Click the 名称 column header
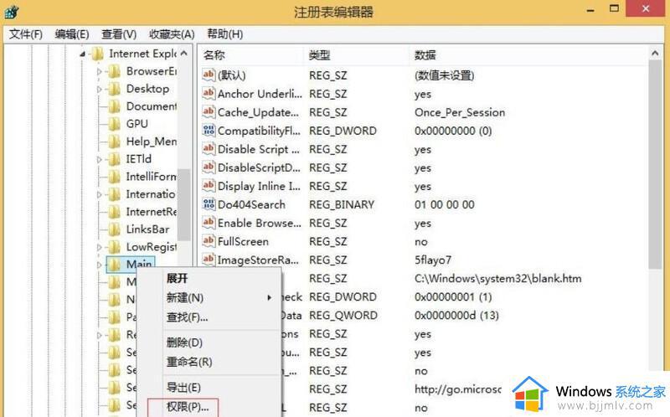 214,55
